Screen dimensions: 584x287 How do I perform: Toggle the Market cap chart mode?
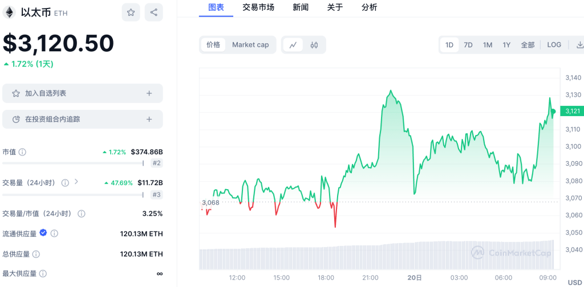pyautogui.click(x=250, y=45)
